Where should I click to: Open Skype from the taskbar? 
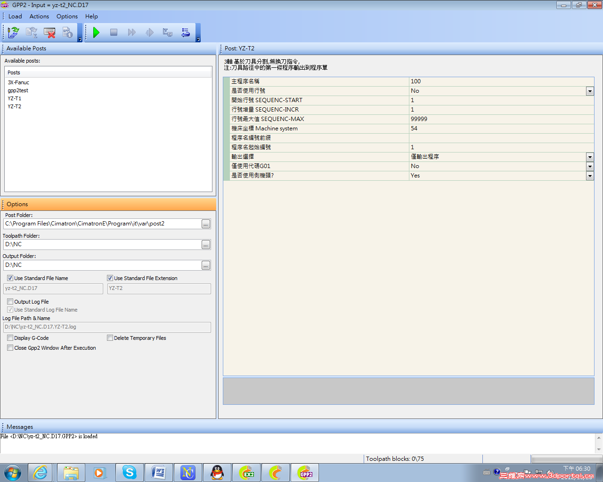[x=129, y=473]
